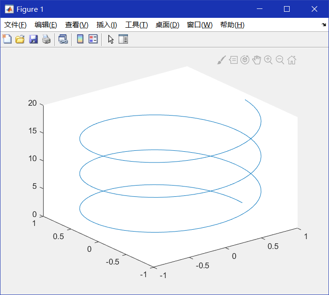Create a new figure with the New icon
The width and height of the screenshot is (329, 295).
coord(7,39)
